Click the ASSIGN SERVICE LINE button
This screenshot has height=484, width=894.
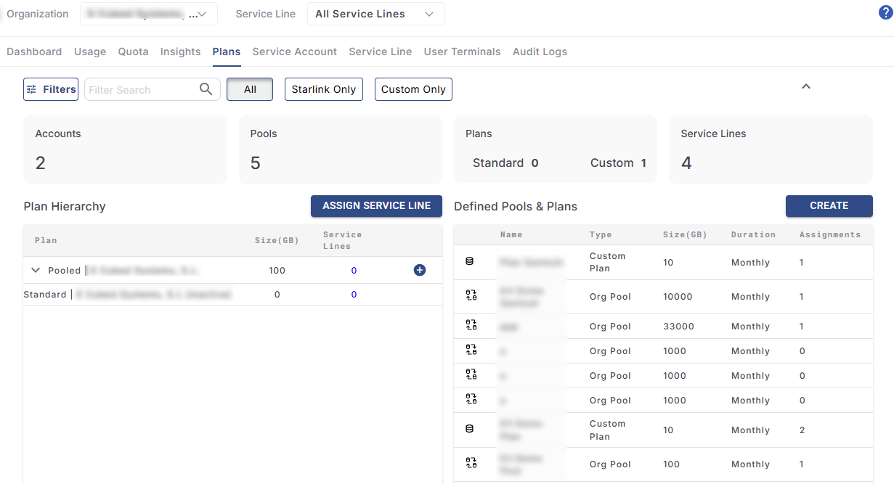[376, 206]
